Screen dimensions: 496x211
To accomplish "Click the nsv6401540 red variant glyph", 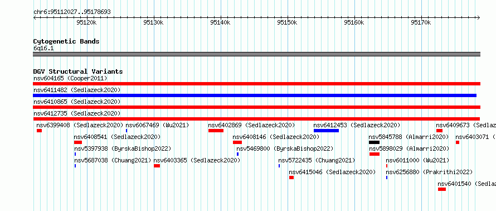I will [442, 189].
